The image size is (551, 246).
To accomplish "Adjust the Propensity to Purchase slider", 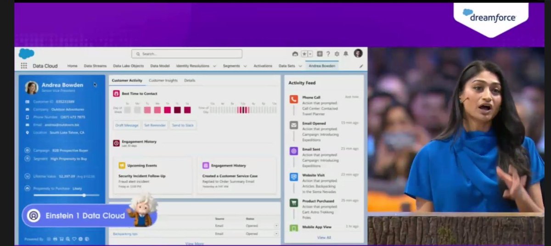I will [x=84, y=195].
